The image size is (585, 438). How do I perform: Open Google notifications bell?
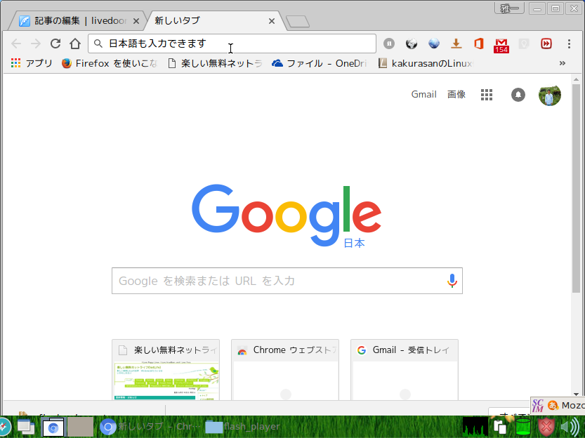click(518, 95)
